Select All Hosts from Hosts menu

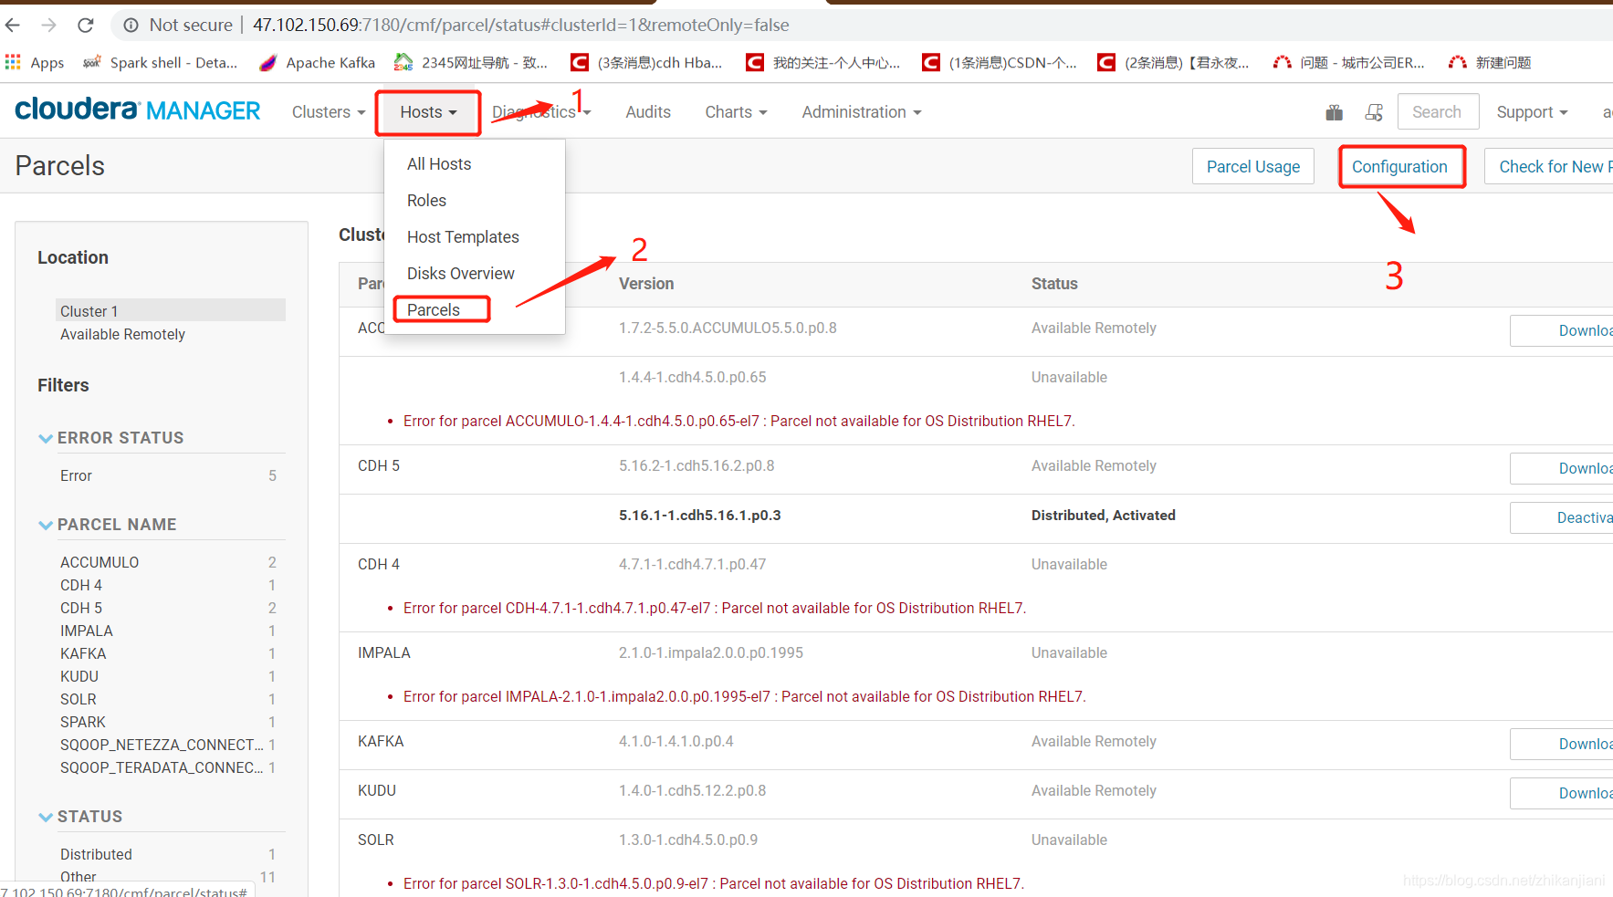tap(475, 164)
